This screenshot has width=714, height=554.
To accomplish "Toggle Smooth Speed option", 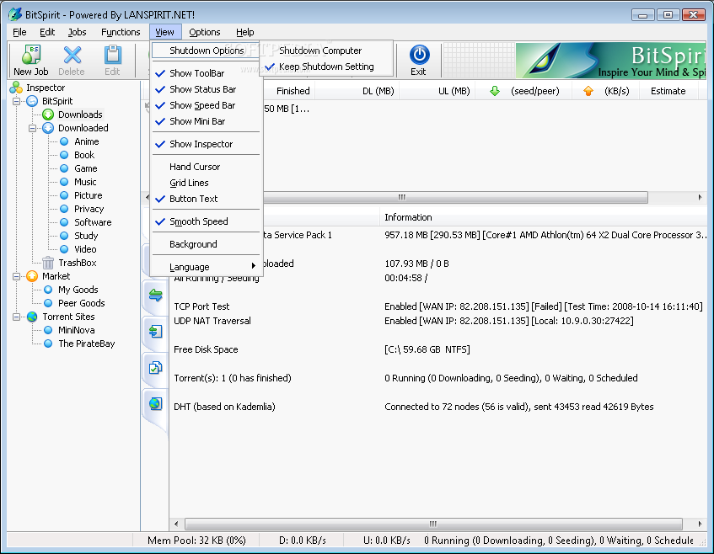I will tap(207, 221).
